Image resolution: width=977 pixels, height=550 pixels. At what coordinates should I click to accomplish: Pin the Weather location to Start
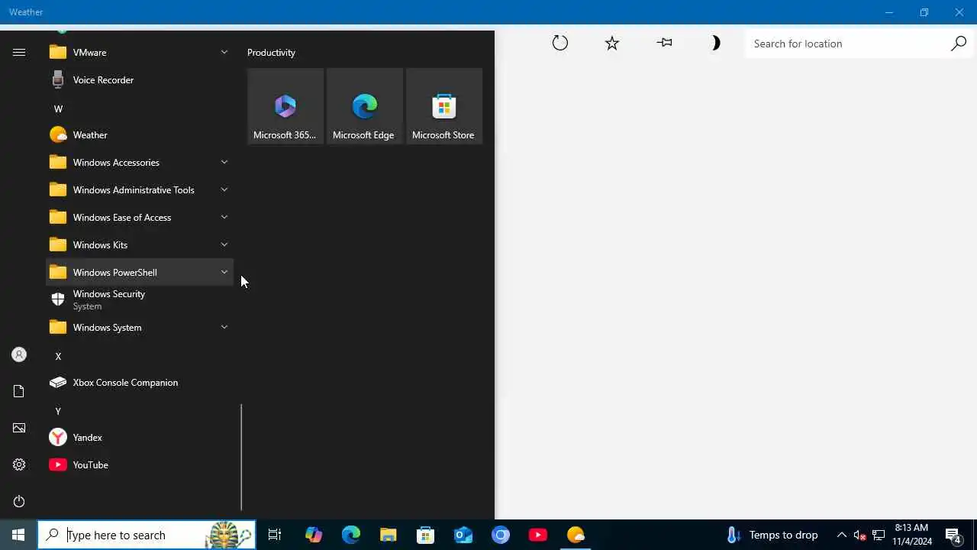coord(664,43)
